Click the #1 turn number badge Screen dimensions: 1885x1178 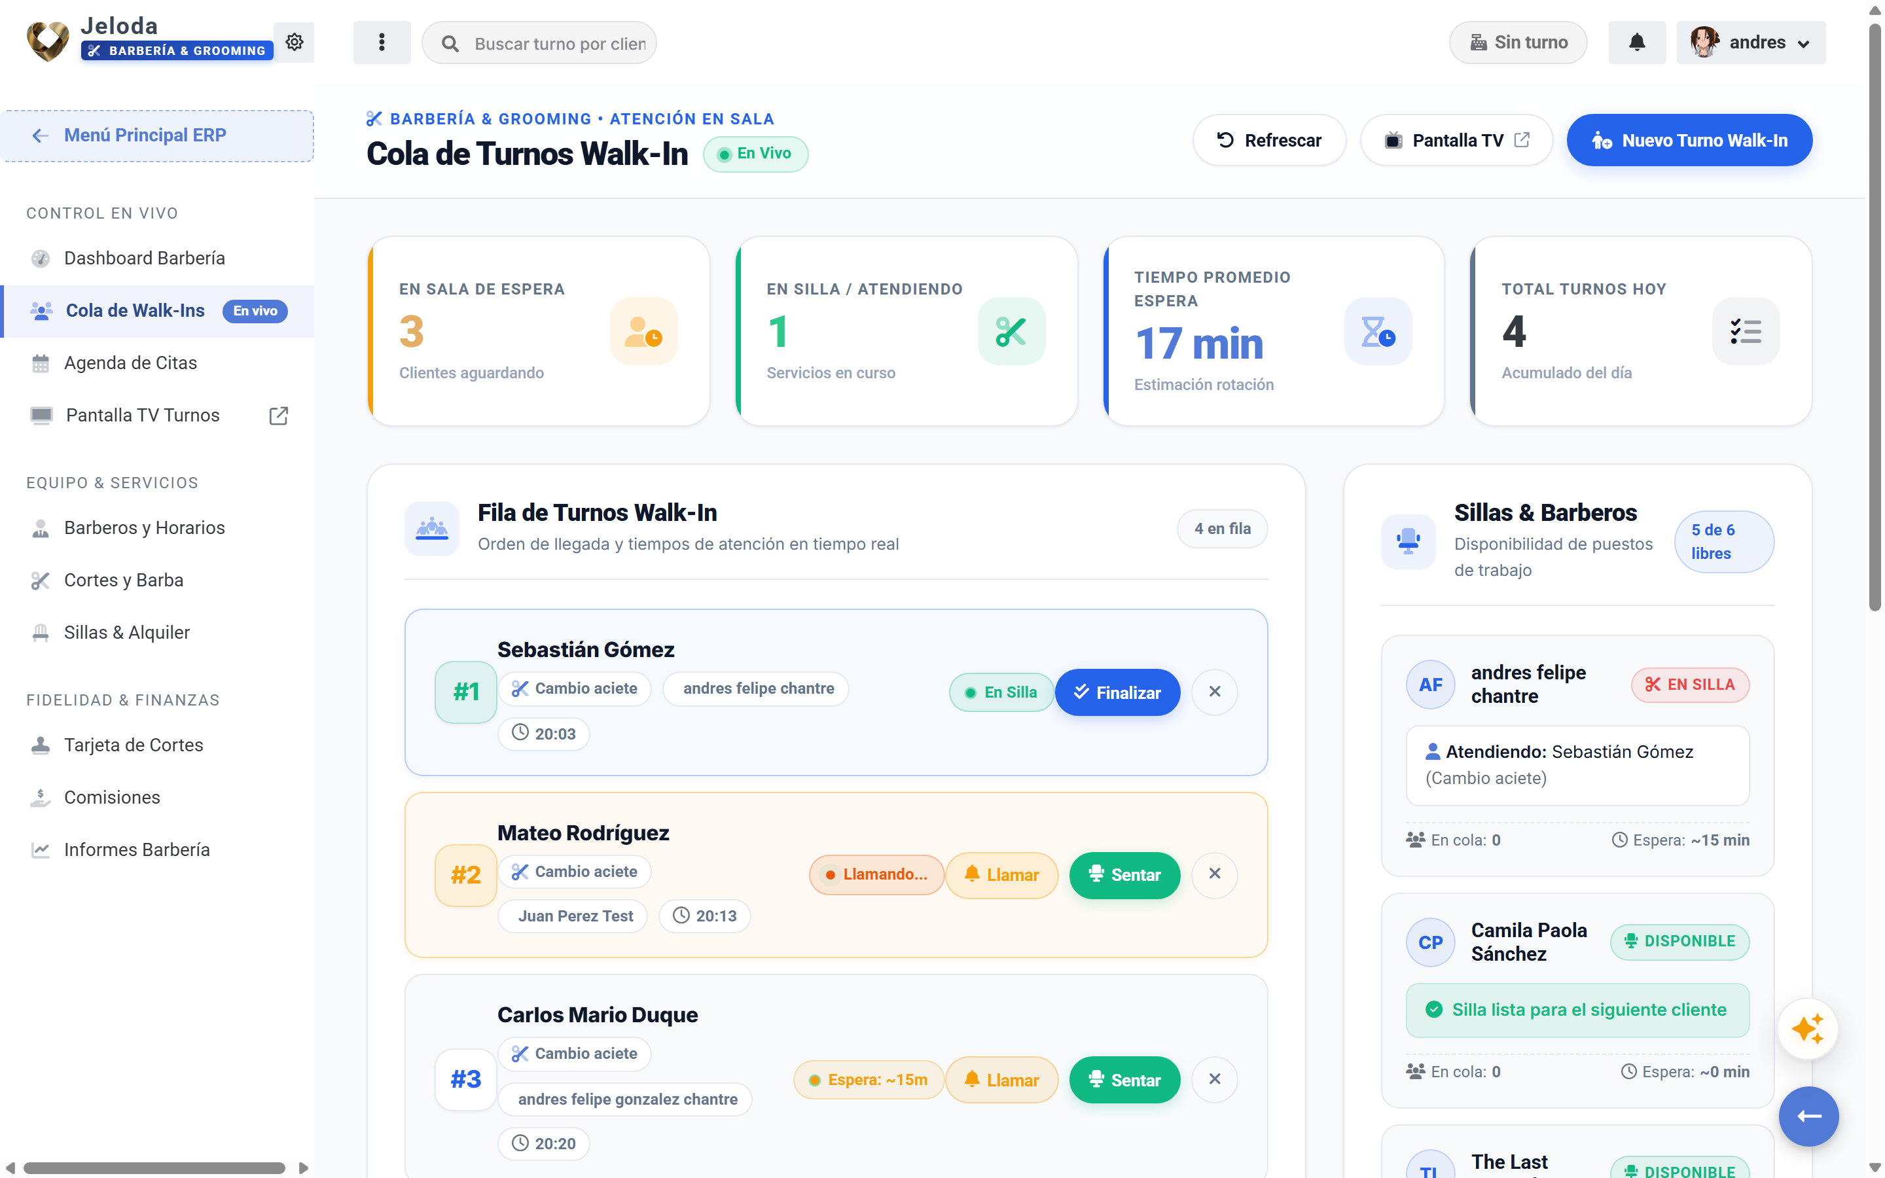(466, 692)
